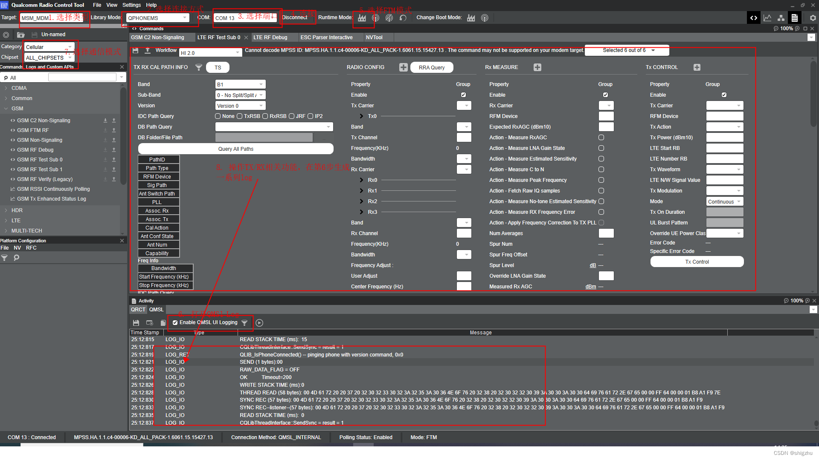Expand the CDMA tree node
The height and width of the screenshot is (460, 819).
pyautogui.click(x=6, y=88)
